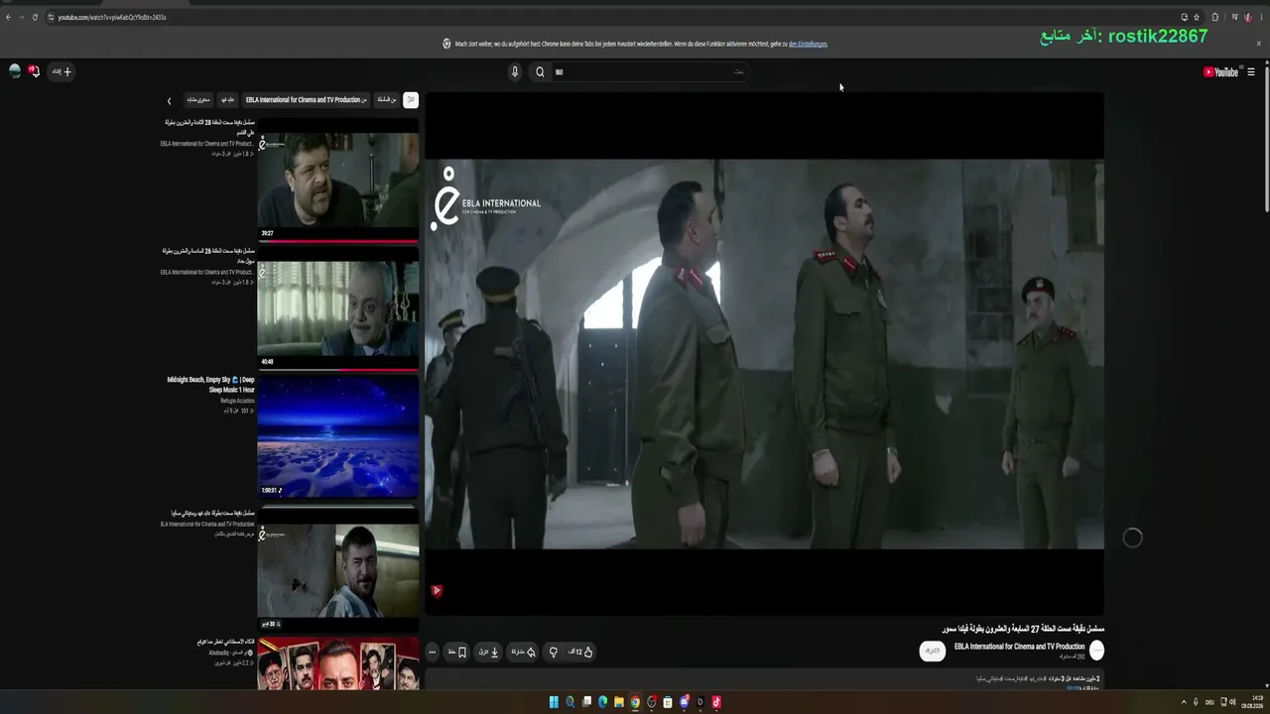Open the create video plus button
The width and height of the screenshot is (1270, 714).
point(62,71)
